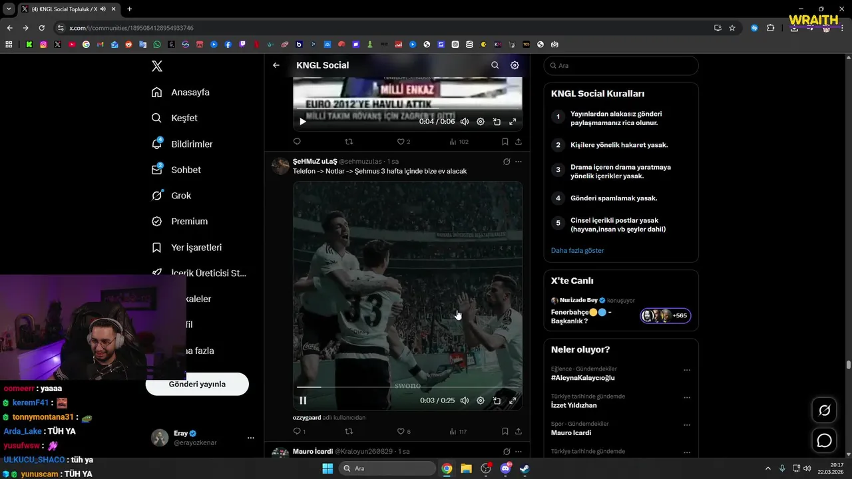Open search within KNGL Social community

click(495, 65)
